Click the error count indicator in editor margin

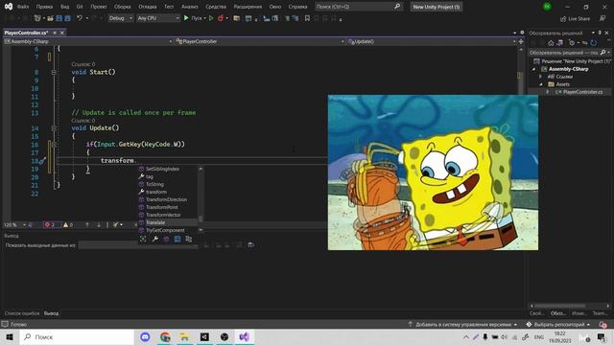coord(51,225)
